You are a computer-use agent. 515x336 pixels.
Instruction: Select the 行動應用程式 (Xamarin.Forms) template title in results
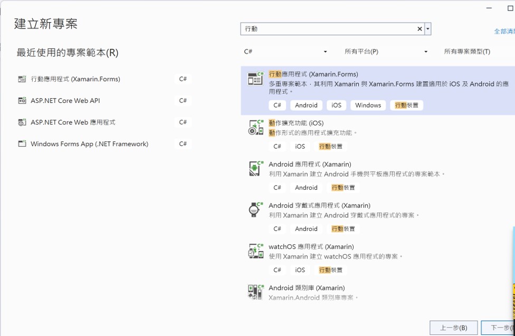tap(313, 74)
